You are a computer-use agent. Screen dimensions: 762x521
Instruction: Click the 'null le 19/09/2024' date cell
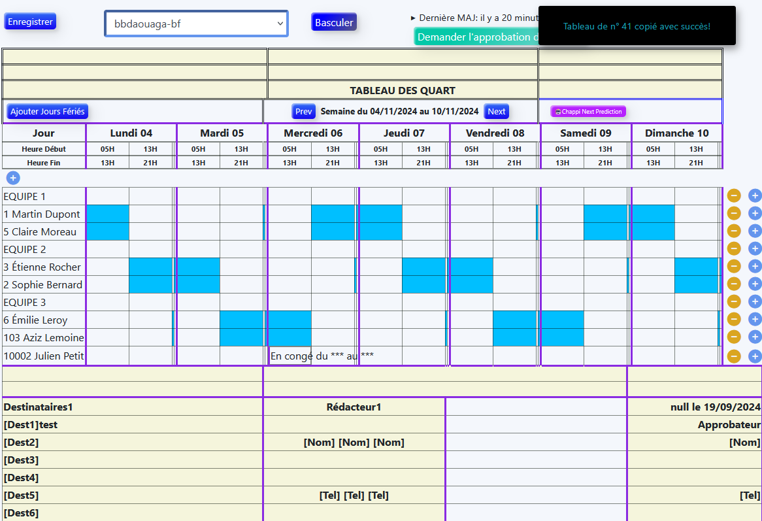point(695,407)
